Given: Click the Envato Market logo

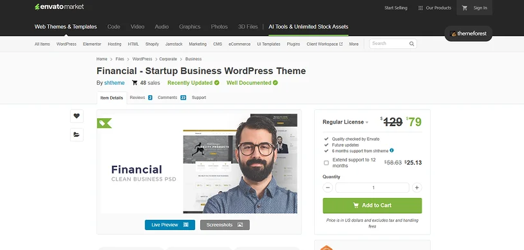Looking at the screenshot, I should (59, 6).
